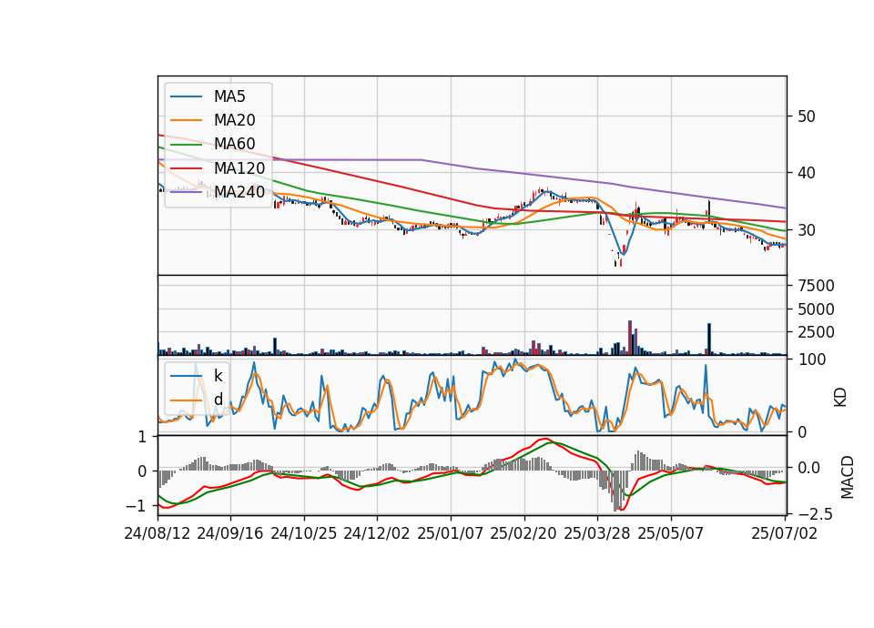Viewport: 874px width, 628px height.
Task: Click the 24/09/16 date axis label
Action: pos(230,533)
